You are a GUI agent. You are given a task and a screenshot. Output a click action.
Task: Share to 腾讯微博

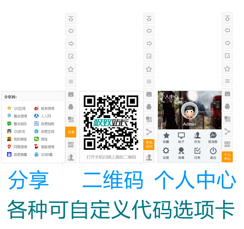17,116
